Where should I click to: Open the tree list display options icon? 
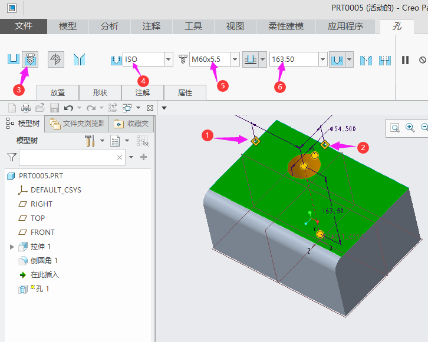tap(115, 141)
